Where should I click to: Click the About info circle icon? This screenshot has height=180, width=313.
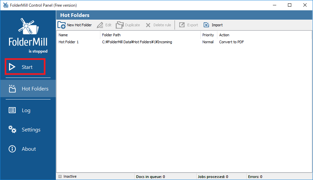point(12,149)
